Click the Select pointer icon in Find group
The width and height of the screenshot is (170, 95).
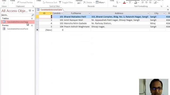(117, 2)
